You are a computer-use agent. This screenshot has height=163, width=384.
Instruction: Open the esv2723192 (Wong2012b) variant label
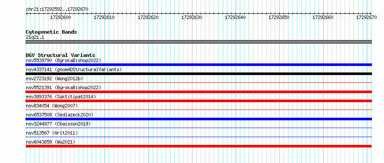tap(54, 78)
